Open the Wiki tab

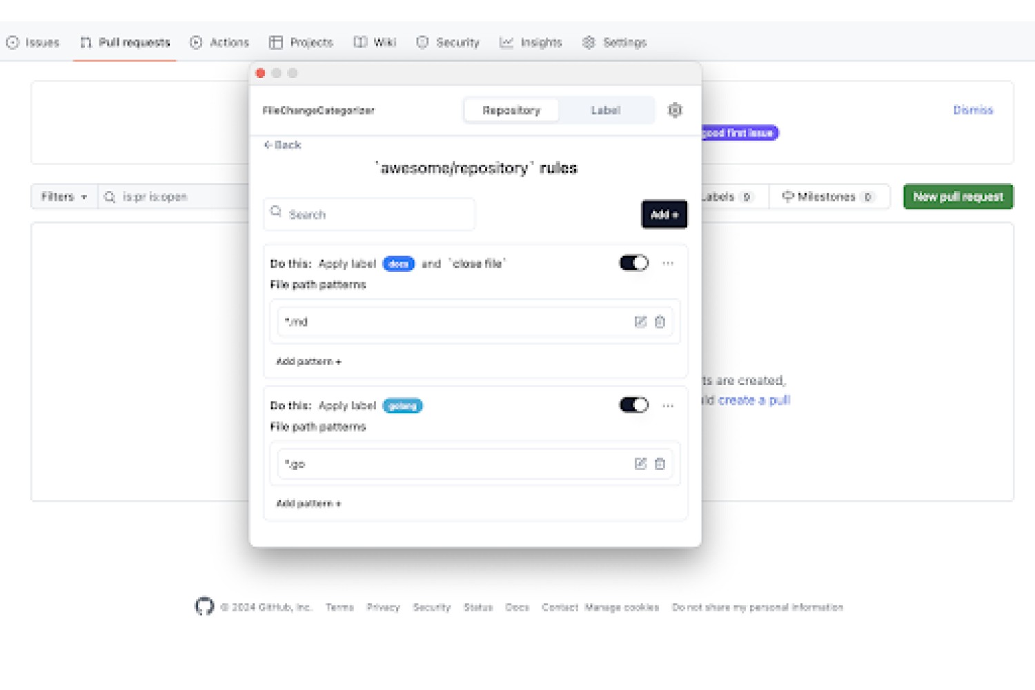click(x=375, y=42)
